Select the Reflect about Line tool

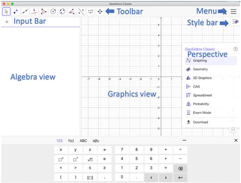click(81, 12)
